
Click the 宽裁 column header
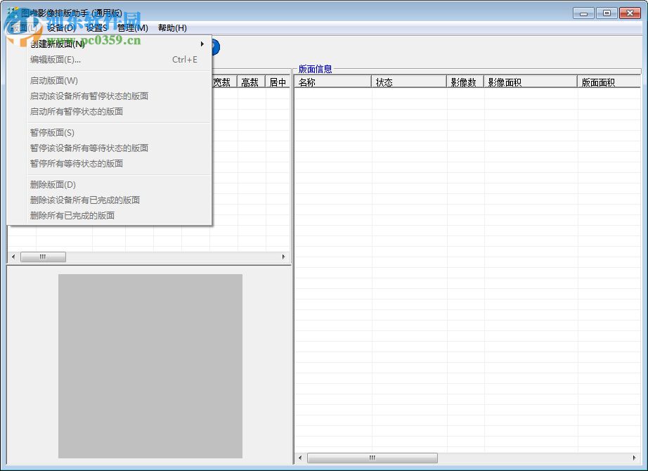222,81
